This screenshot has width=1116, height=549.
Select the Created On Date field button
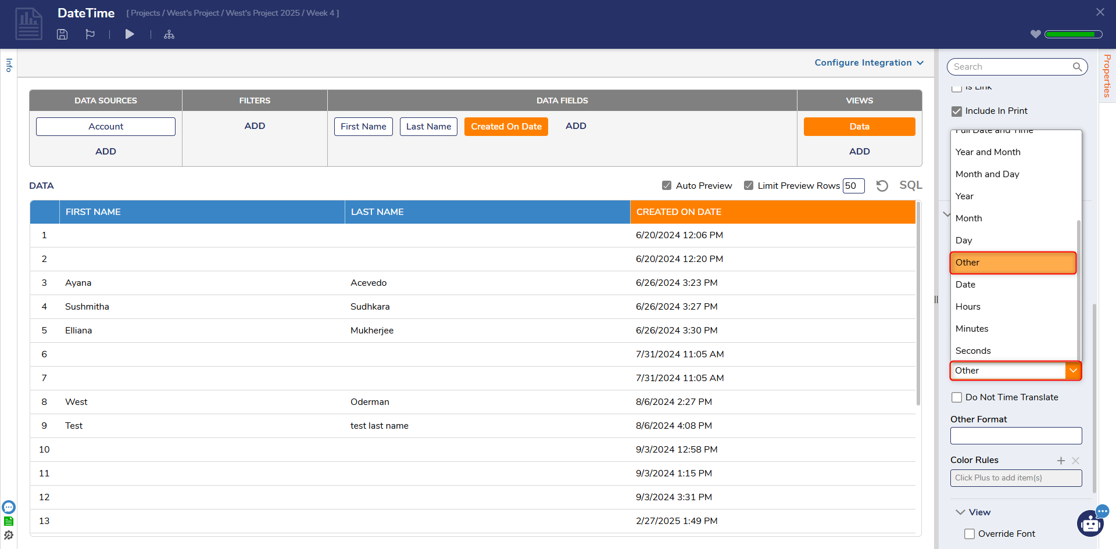(x=506, y=127)
